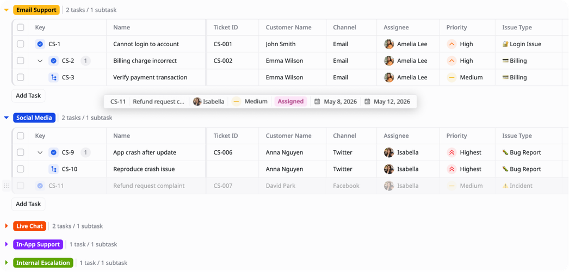569x272 pixels.
Task: Click the task type icon for CS-2
Action: tap(53, 61)
